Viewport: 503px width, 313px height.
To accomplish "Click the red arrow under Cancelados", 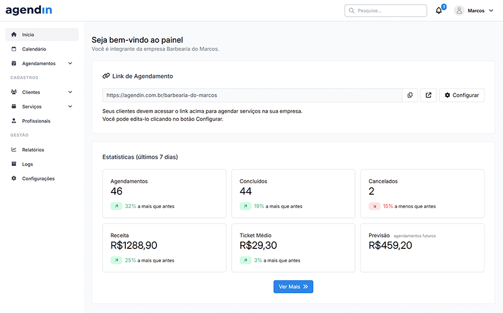I will [x=374, y=206].
